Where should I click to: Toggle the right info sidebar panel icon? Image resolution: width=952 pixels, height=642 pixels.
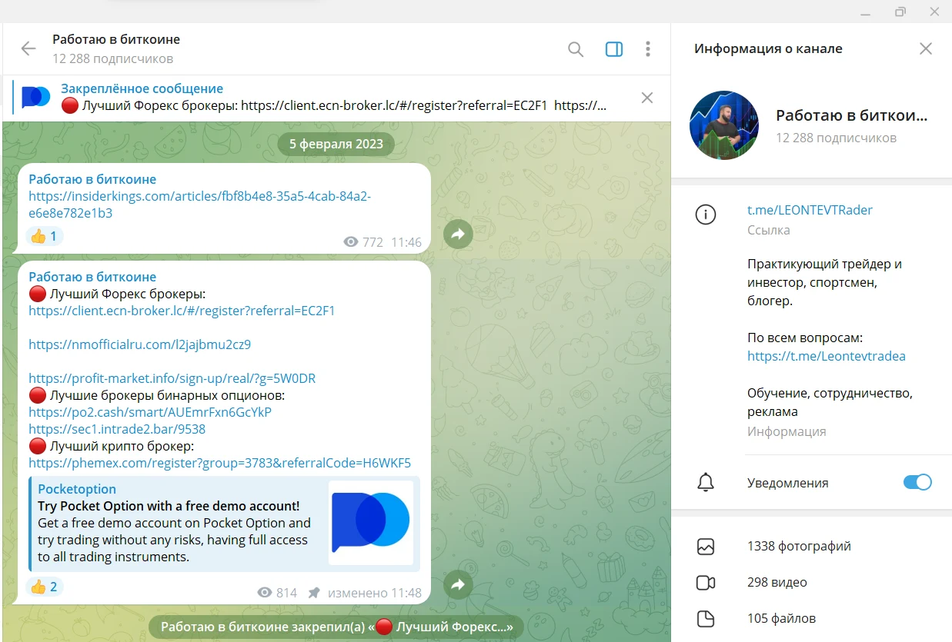point(614,49)
